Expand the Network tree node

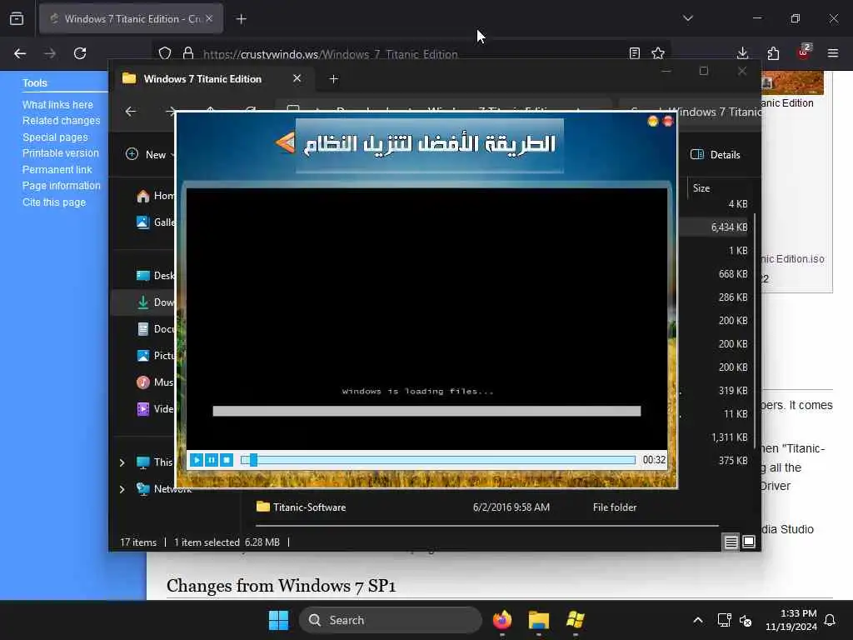pos(122,489)
